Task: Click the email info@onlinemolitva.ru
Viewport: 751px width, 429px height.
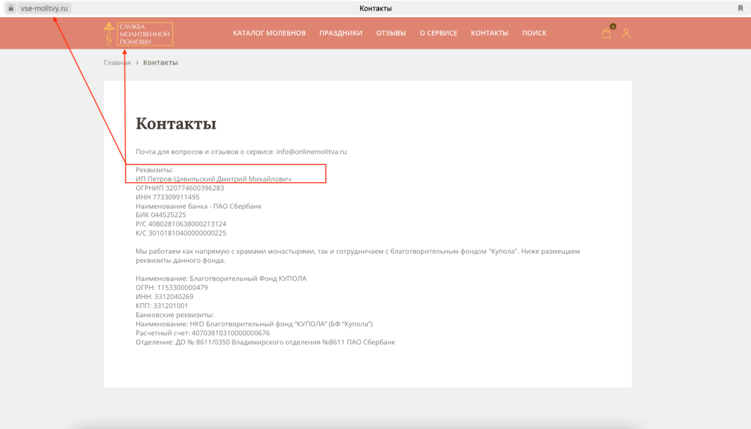Action: point(311,152)
